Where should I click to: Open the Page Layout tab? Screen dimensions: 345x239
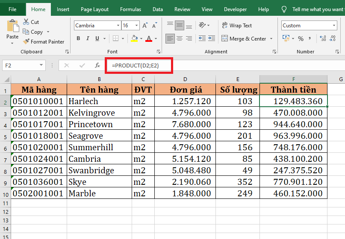pos(94,9)
